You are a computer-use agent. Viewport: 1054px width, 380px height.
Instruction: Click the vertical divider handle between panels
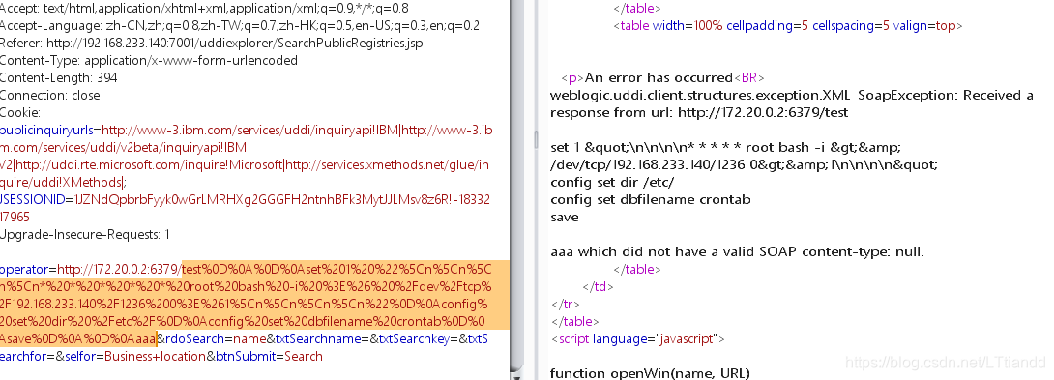point(535,139)
